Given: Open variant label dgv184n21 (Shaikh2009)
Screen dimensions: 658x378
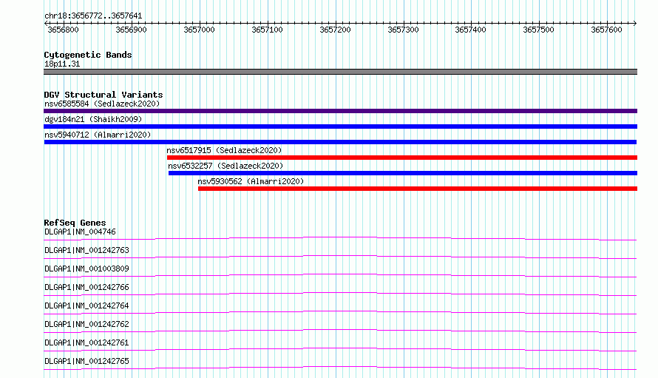Looking at the screenshot, I should tap(93, 119).
